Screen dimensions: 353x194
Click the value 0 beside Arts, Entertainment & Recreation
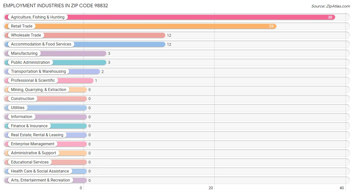pyautogui.click(x=89, y=180)
